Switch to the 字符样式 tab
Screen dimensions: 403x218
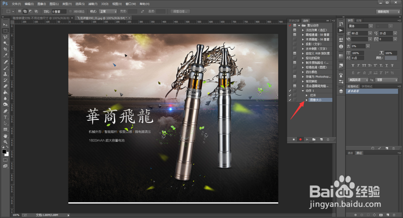(x=367, y=86)
